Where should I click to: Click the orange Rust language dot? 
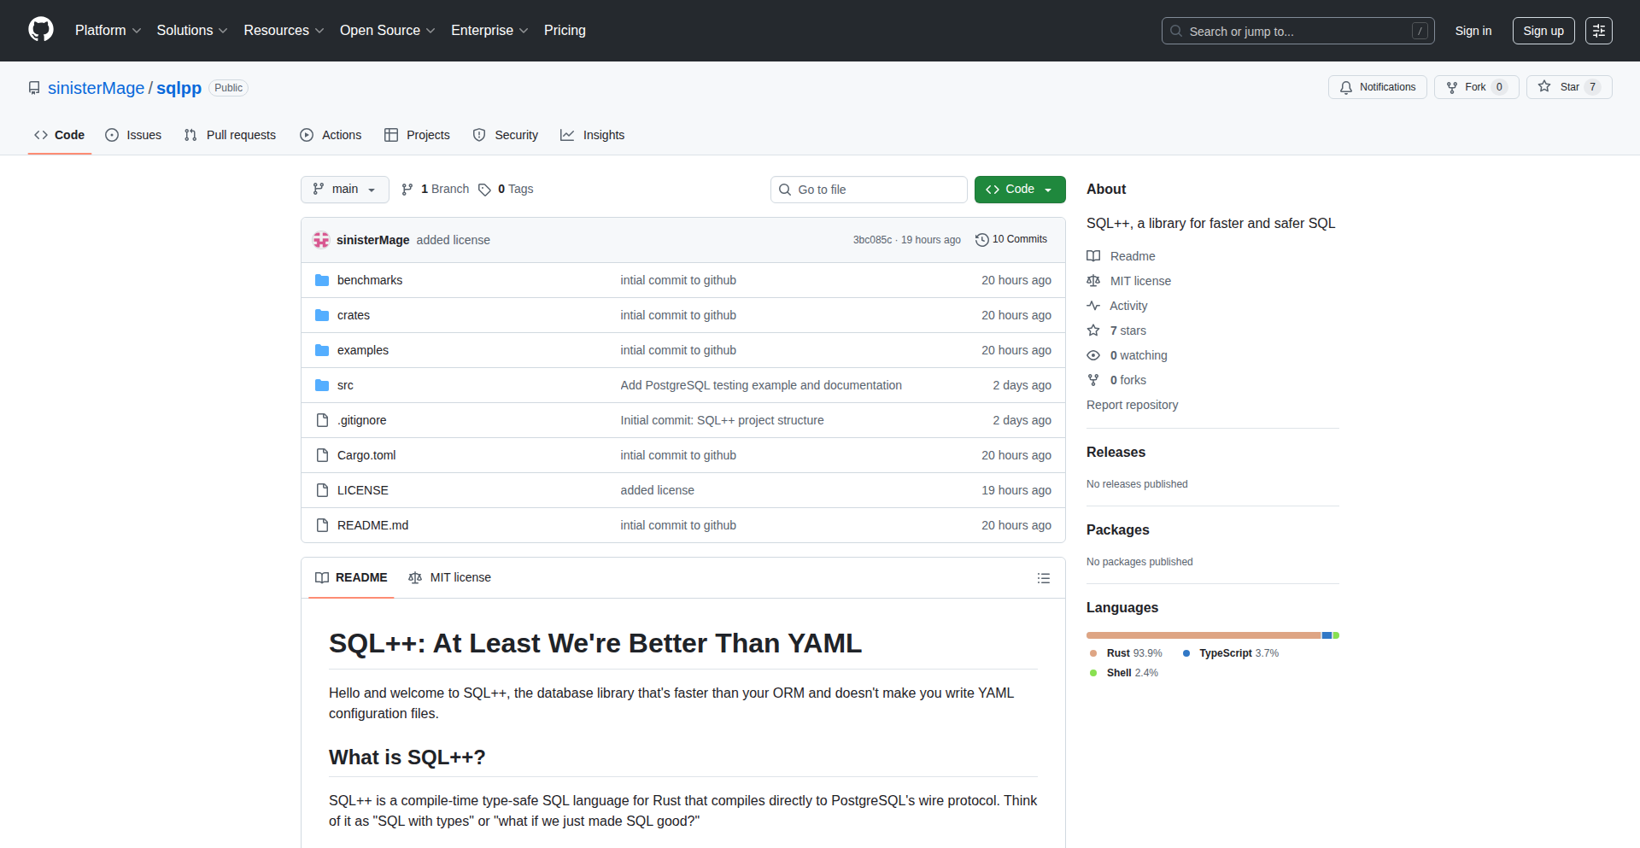(x=1093, y=653)
